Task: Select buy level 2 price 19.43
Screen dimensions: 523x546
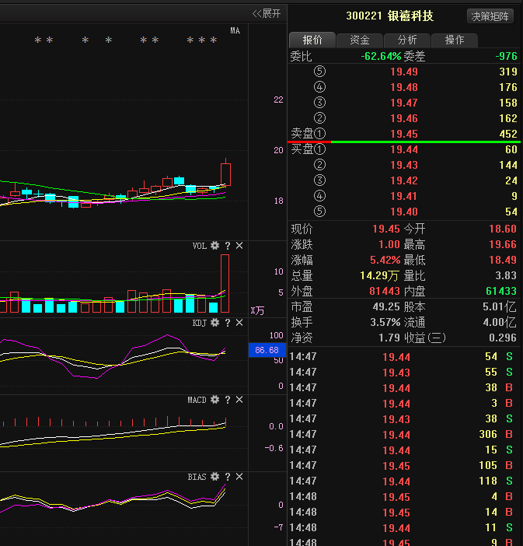Action: [404, 165]
